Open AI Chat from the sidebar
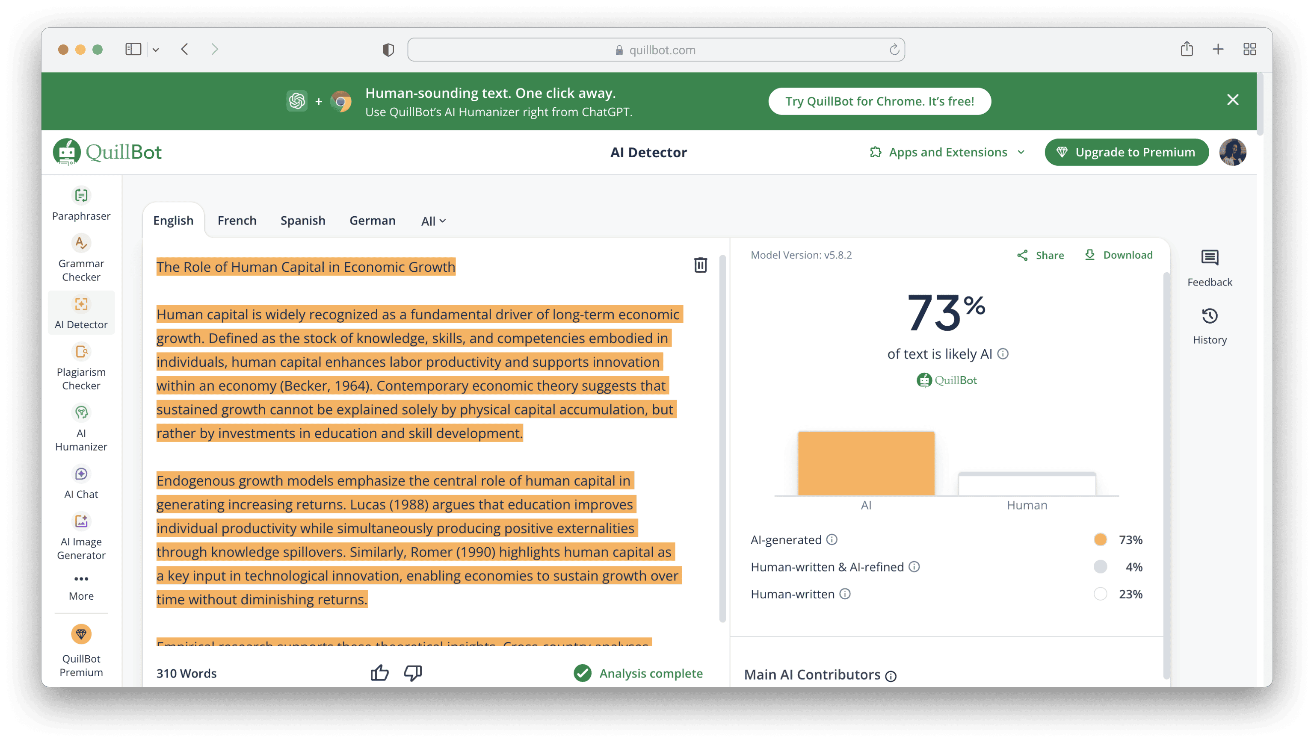The height and width of the screenshot is (742, 1314). tap(81, 482)
